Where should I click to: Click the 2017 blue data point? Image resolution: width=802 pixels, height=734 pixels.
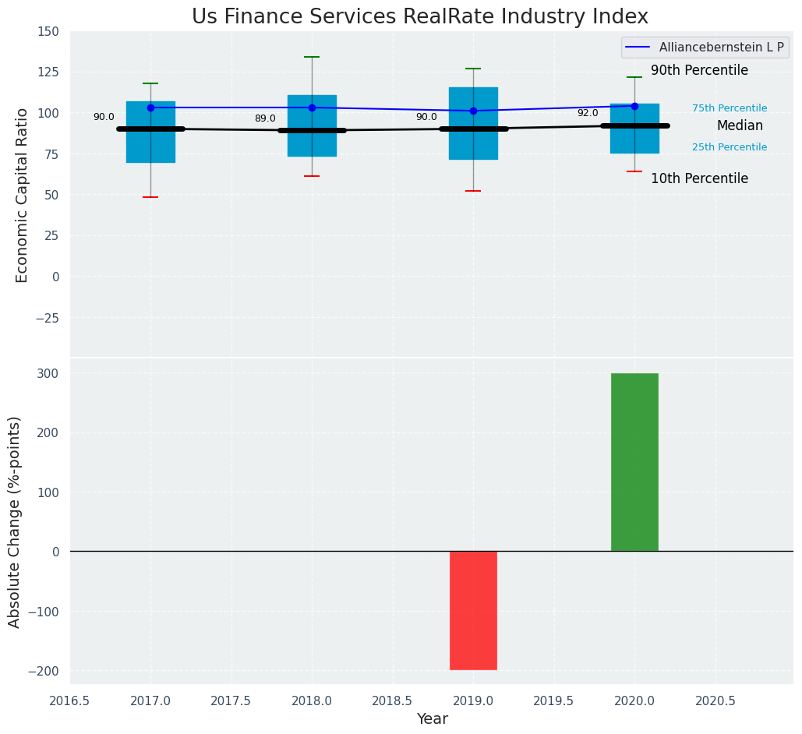coord(150,108)
